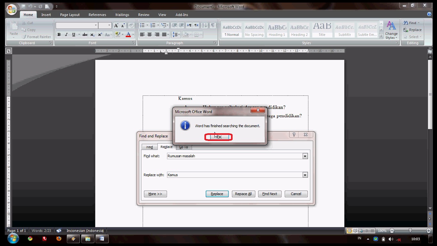Expand the Styles gallery More arrow

[381, 37]
